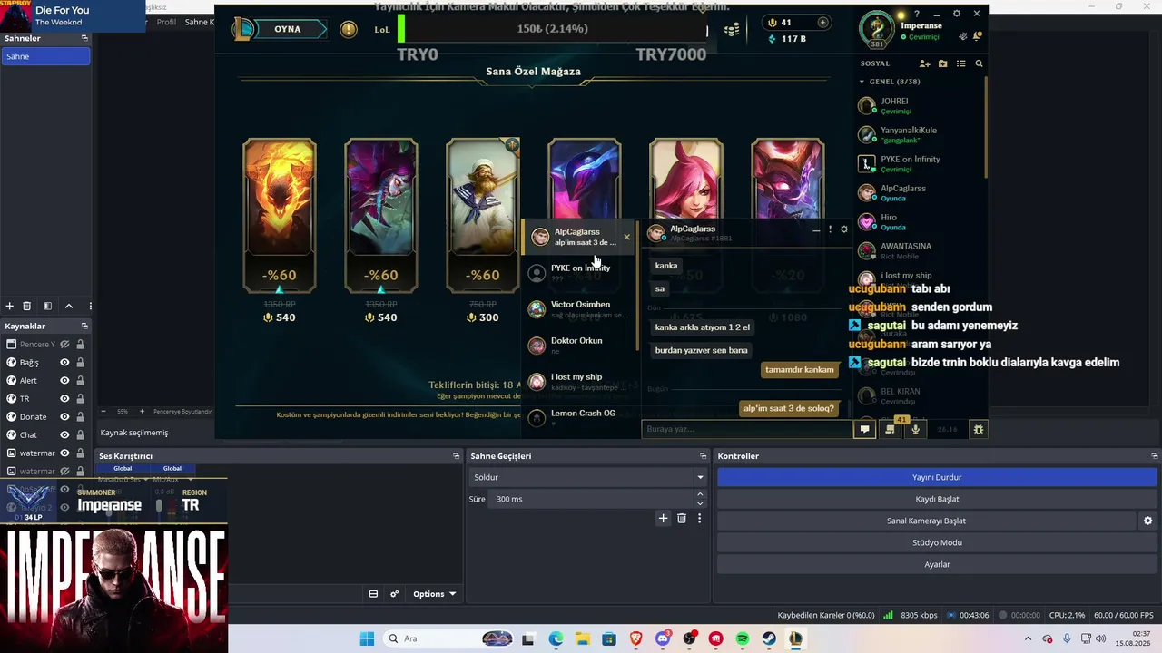Open the AlpCaglarss conversation tab
1162x653 pixels.
pyautogui.click(x=576, y=237)
